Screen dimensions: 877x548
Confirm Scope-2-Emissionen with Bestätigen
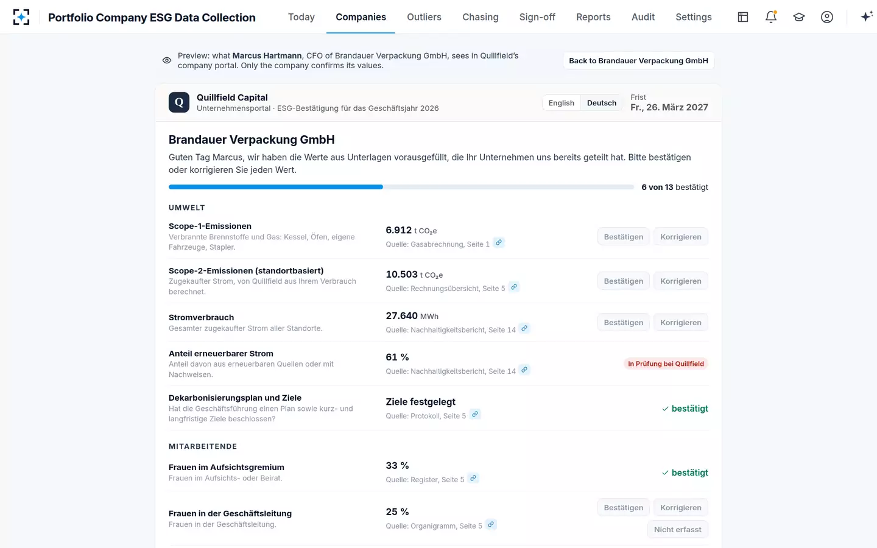(623, 281)
